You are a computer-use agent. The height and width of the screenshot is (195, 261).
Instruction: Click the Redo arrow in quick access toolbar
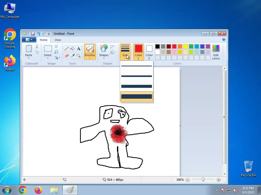pos(44,34)
